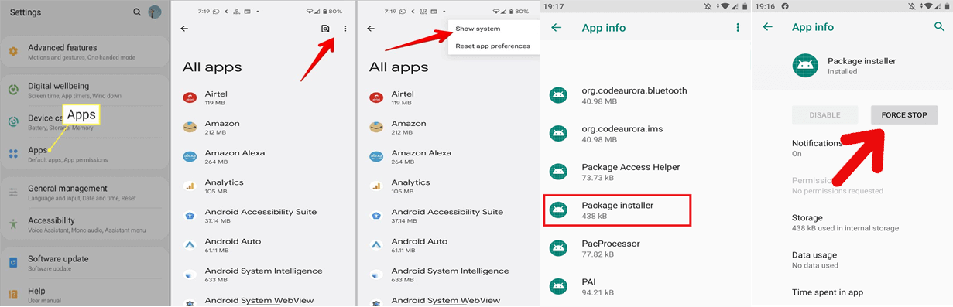
Task: Tap the Accessibility person icon in Settings
Action: 13,224
